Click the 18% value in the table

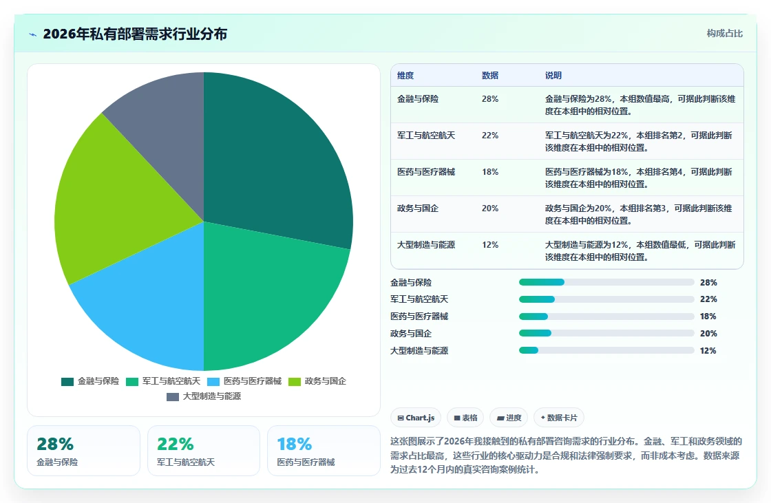click(490, 171)
